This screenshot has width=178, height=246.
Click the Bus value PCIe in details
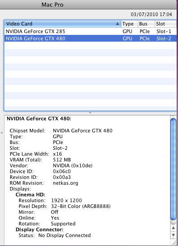pyautogui.click(x=58, y=142)
